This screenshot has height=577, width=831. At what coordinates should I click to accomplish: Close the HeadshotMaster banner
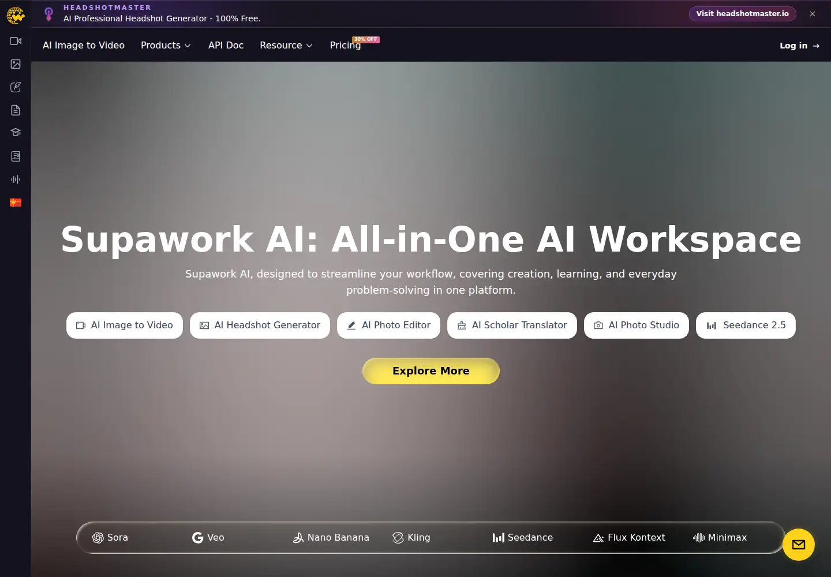point(813,14)
